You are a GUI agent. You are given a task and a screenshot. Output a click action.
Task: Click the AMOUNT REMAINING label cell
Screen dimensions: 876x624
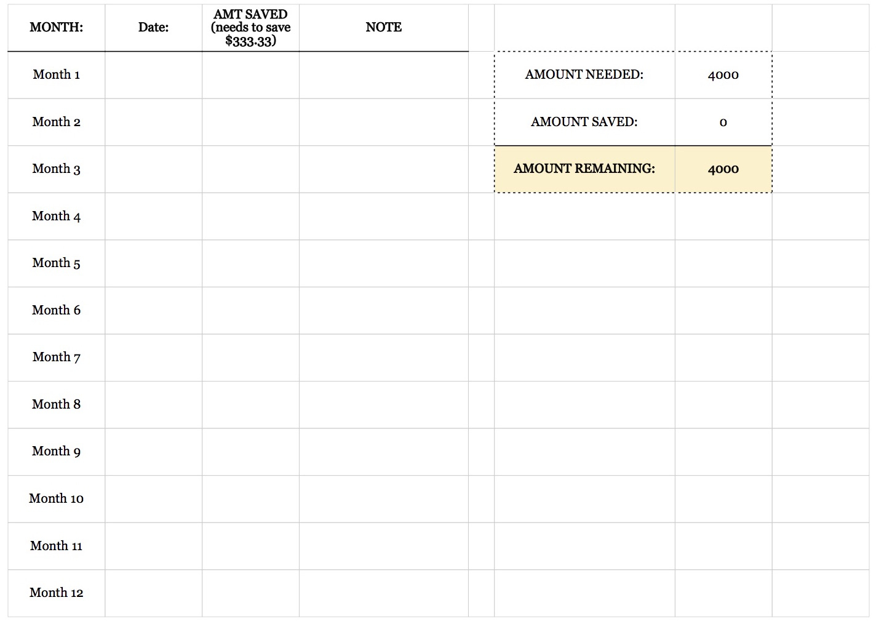584,169
